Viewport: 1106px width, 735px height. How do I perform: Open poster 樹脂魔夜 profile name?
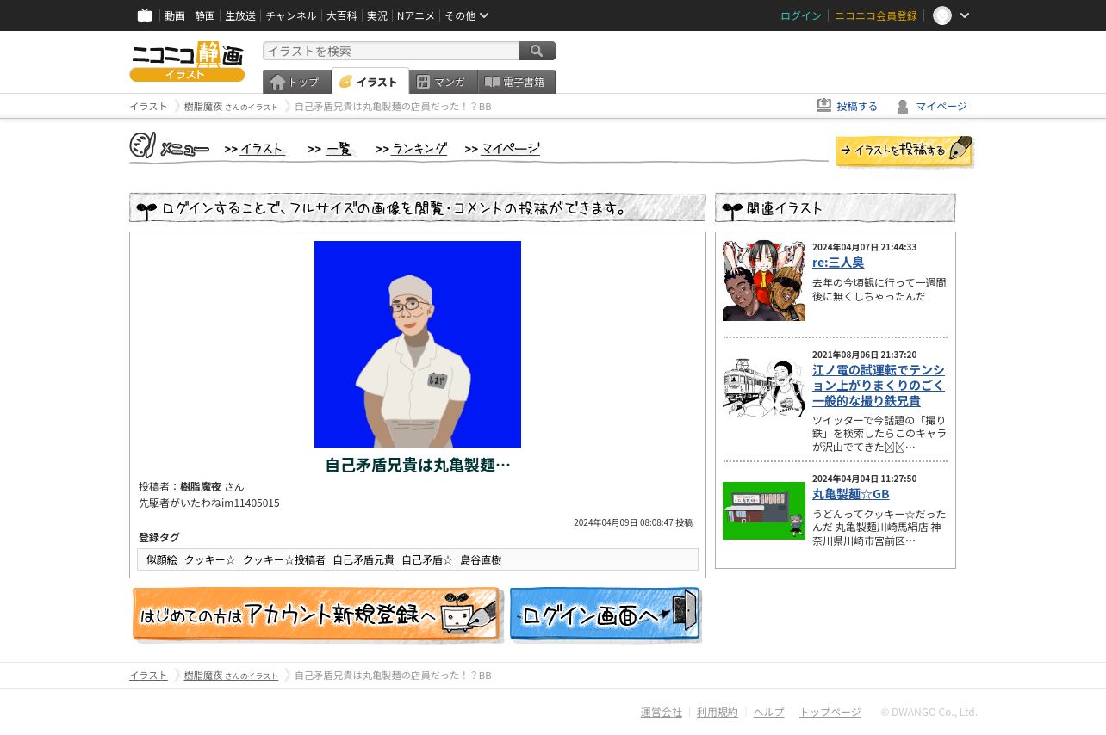[201, 486]
